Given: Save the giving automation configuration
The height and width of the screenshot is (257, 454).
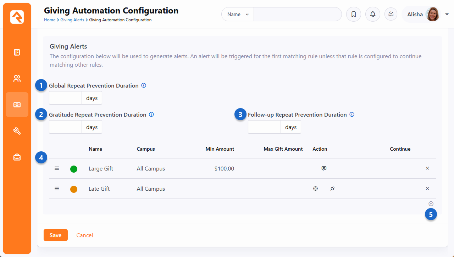Looking at the screenshot, I should click(55, 235).
